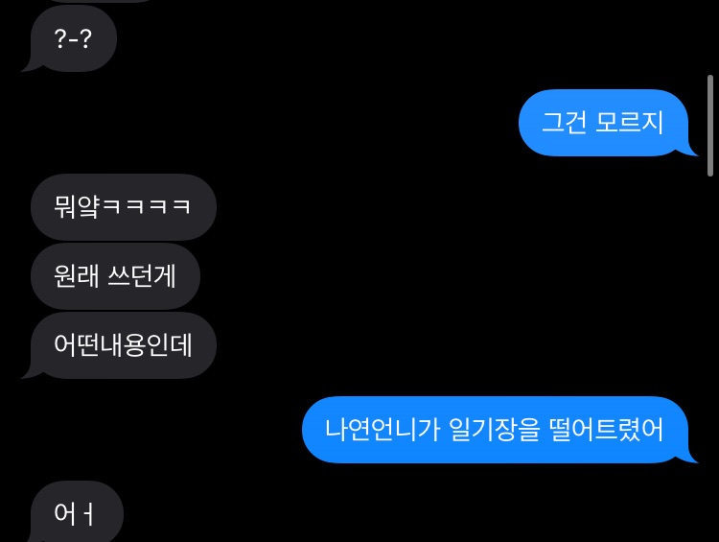Click the word '모르지' in the blue bubble
The image size is (719, 542).
[x=630, y=123]
